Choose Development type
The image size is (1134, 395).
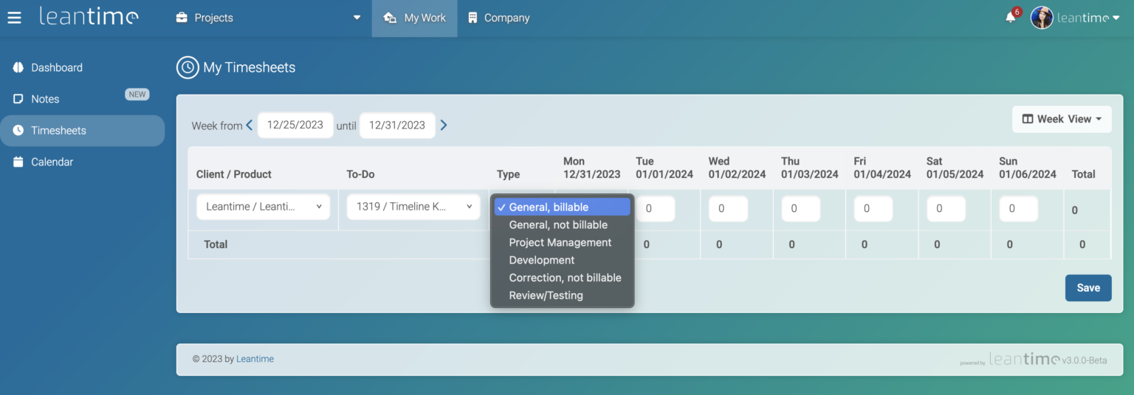point(563,260)
